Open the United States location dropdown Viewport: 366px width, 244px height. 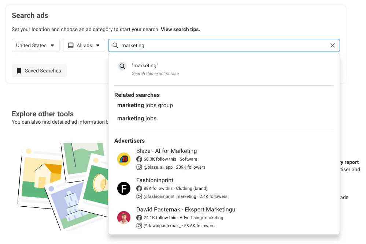35,45
